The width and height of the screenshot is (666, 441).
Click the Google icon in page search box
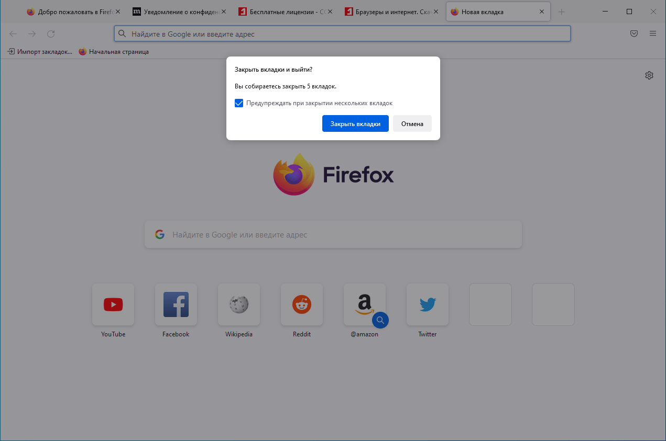click(x=160, y=234)
